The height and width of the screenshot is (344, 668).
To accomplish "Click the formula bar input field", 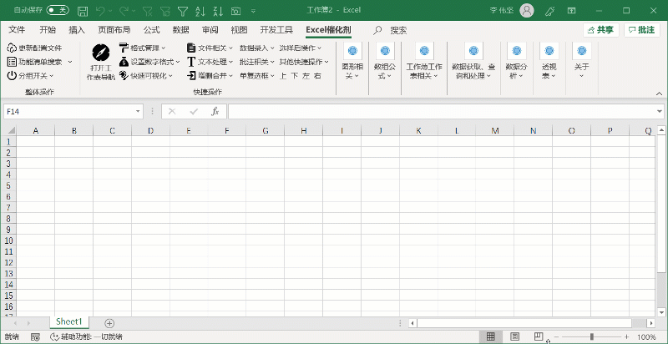I will tap(443, 112).
